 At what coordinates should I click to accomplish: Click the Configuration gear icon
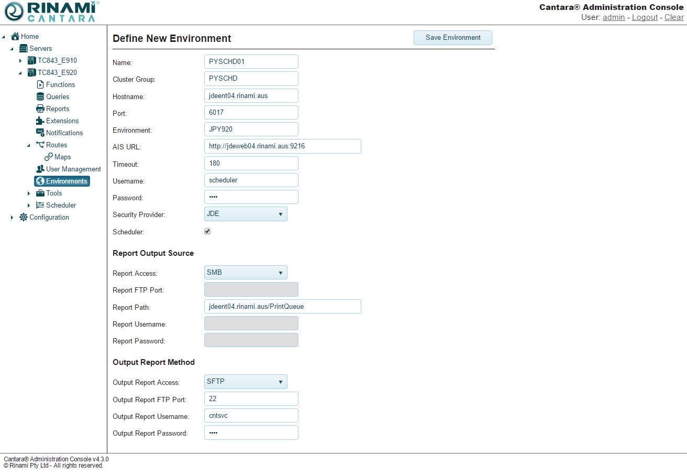tap(24, 217)
